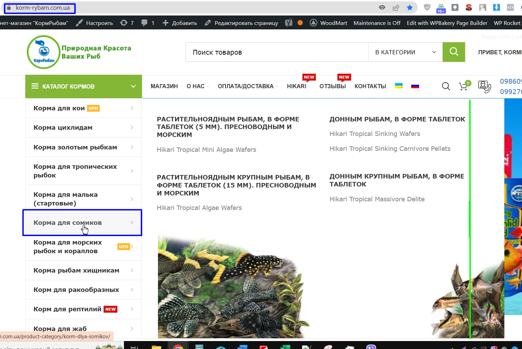This screenshot has height=349, width=522.
Task: Expand the Корма для малька arrow
Action: coord(132,199)
